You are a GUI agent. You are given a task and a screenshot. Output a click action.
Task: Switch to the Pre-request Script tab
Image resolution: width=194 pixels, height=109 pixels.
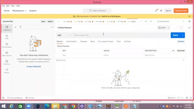pyautogui.click(x=105, y=41)
